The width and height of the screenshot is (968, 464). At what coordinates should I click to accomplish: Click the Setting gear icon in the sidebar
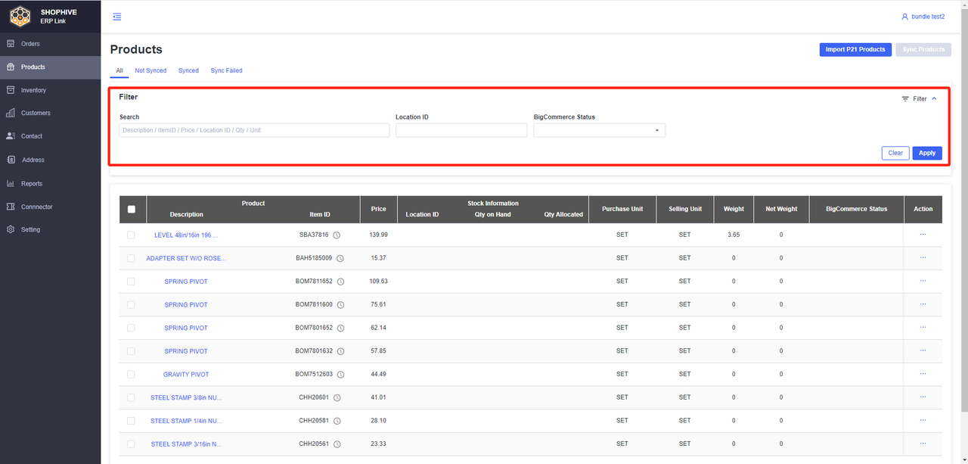pos(11,229)
